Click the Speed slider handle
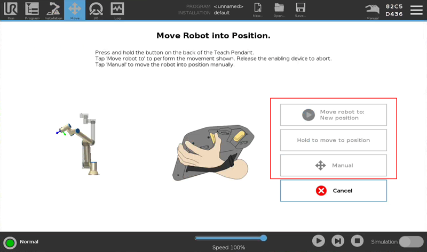Screen dimensions: 427x252 coord(263,238)
